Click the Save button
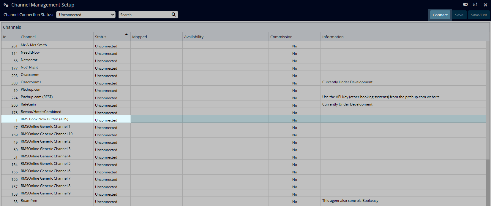This screenshot has height=206, width=491. tap(459, 15)
